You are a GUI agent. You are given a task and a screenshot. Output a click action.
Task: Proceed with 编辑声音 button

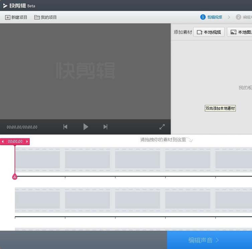[x=210, y=240]
